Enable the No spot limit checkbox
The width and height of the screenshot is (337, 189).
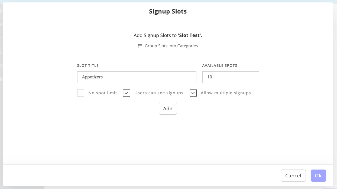point(81,93)
